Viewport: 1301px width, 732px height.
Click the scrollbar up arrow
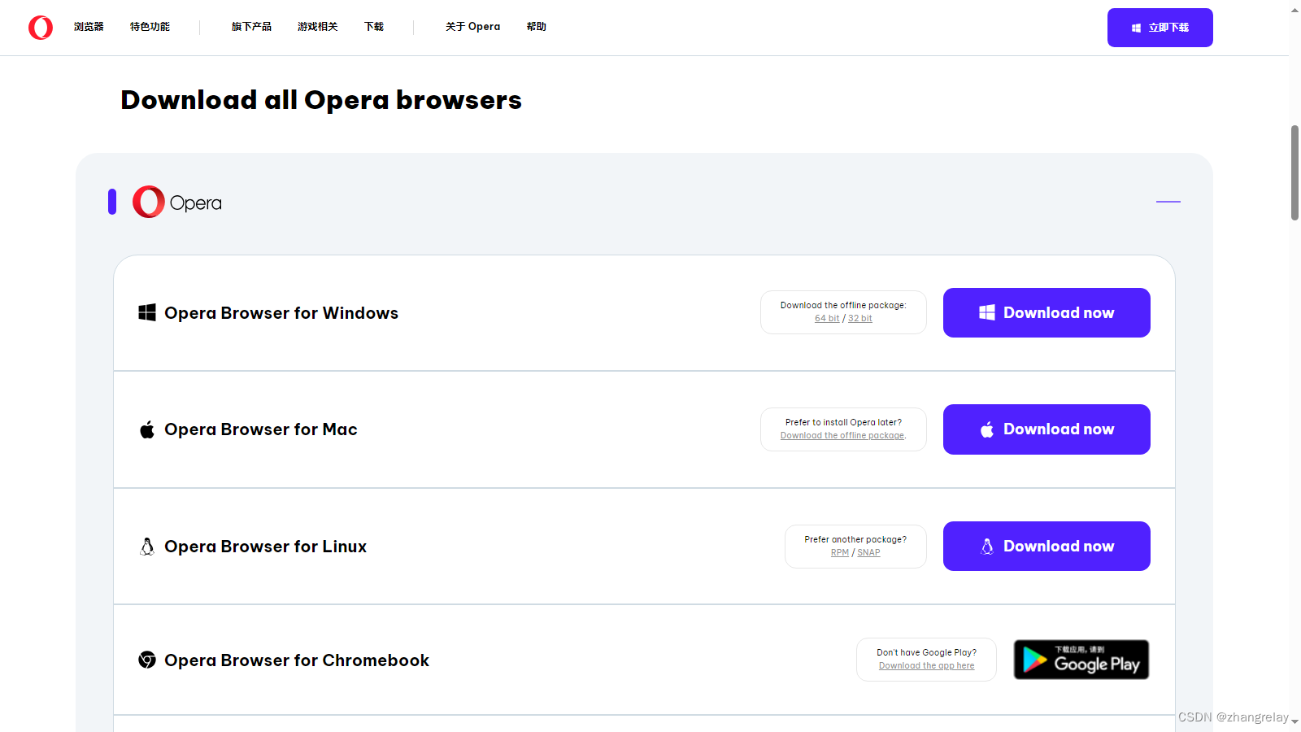point(1294,10)
